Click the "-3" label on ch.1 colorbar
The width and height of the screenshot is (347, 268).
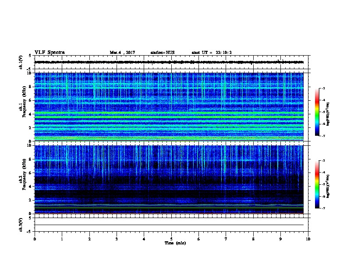tap(323, 88)
